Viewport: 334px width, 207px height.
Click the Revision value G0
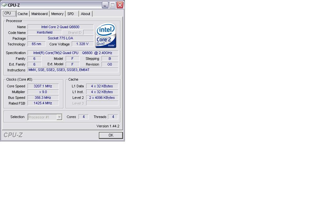(110, 64)
